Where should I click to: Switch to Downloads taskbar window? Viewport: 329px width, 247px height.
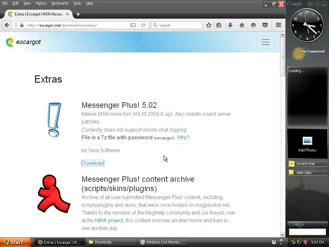pos(111,242)
